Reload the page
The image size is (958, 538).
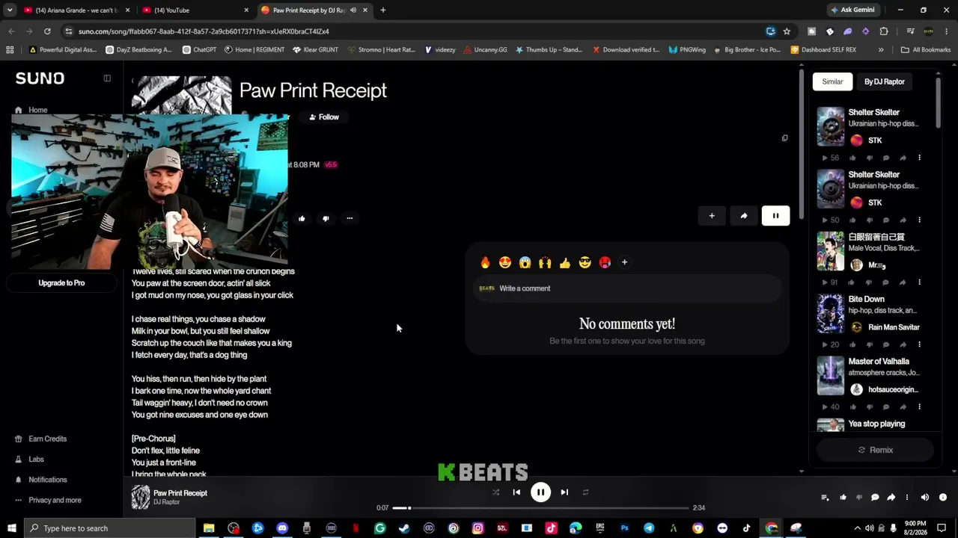(47, 31)
